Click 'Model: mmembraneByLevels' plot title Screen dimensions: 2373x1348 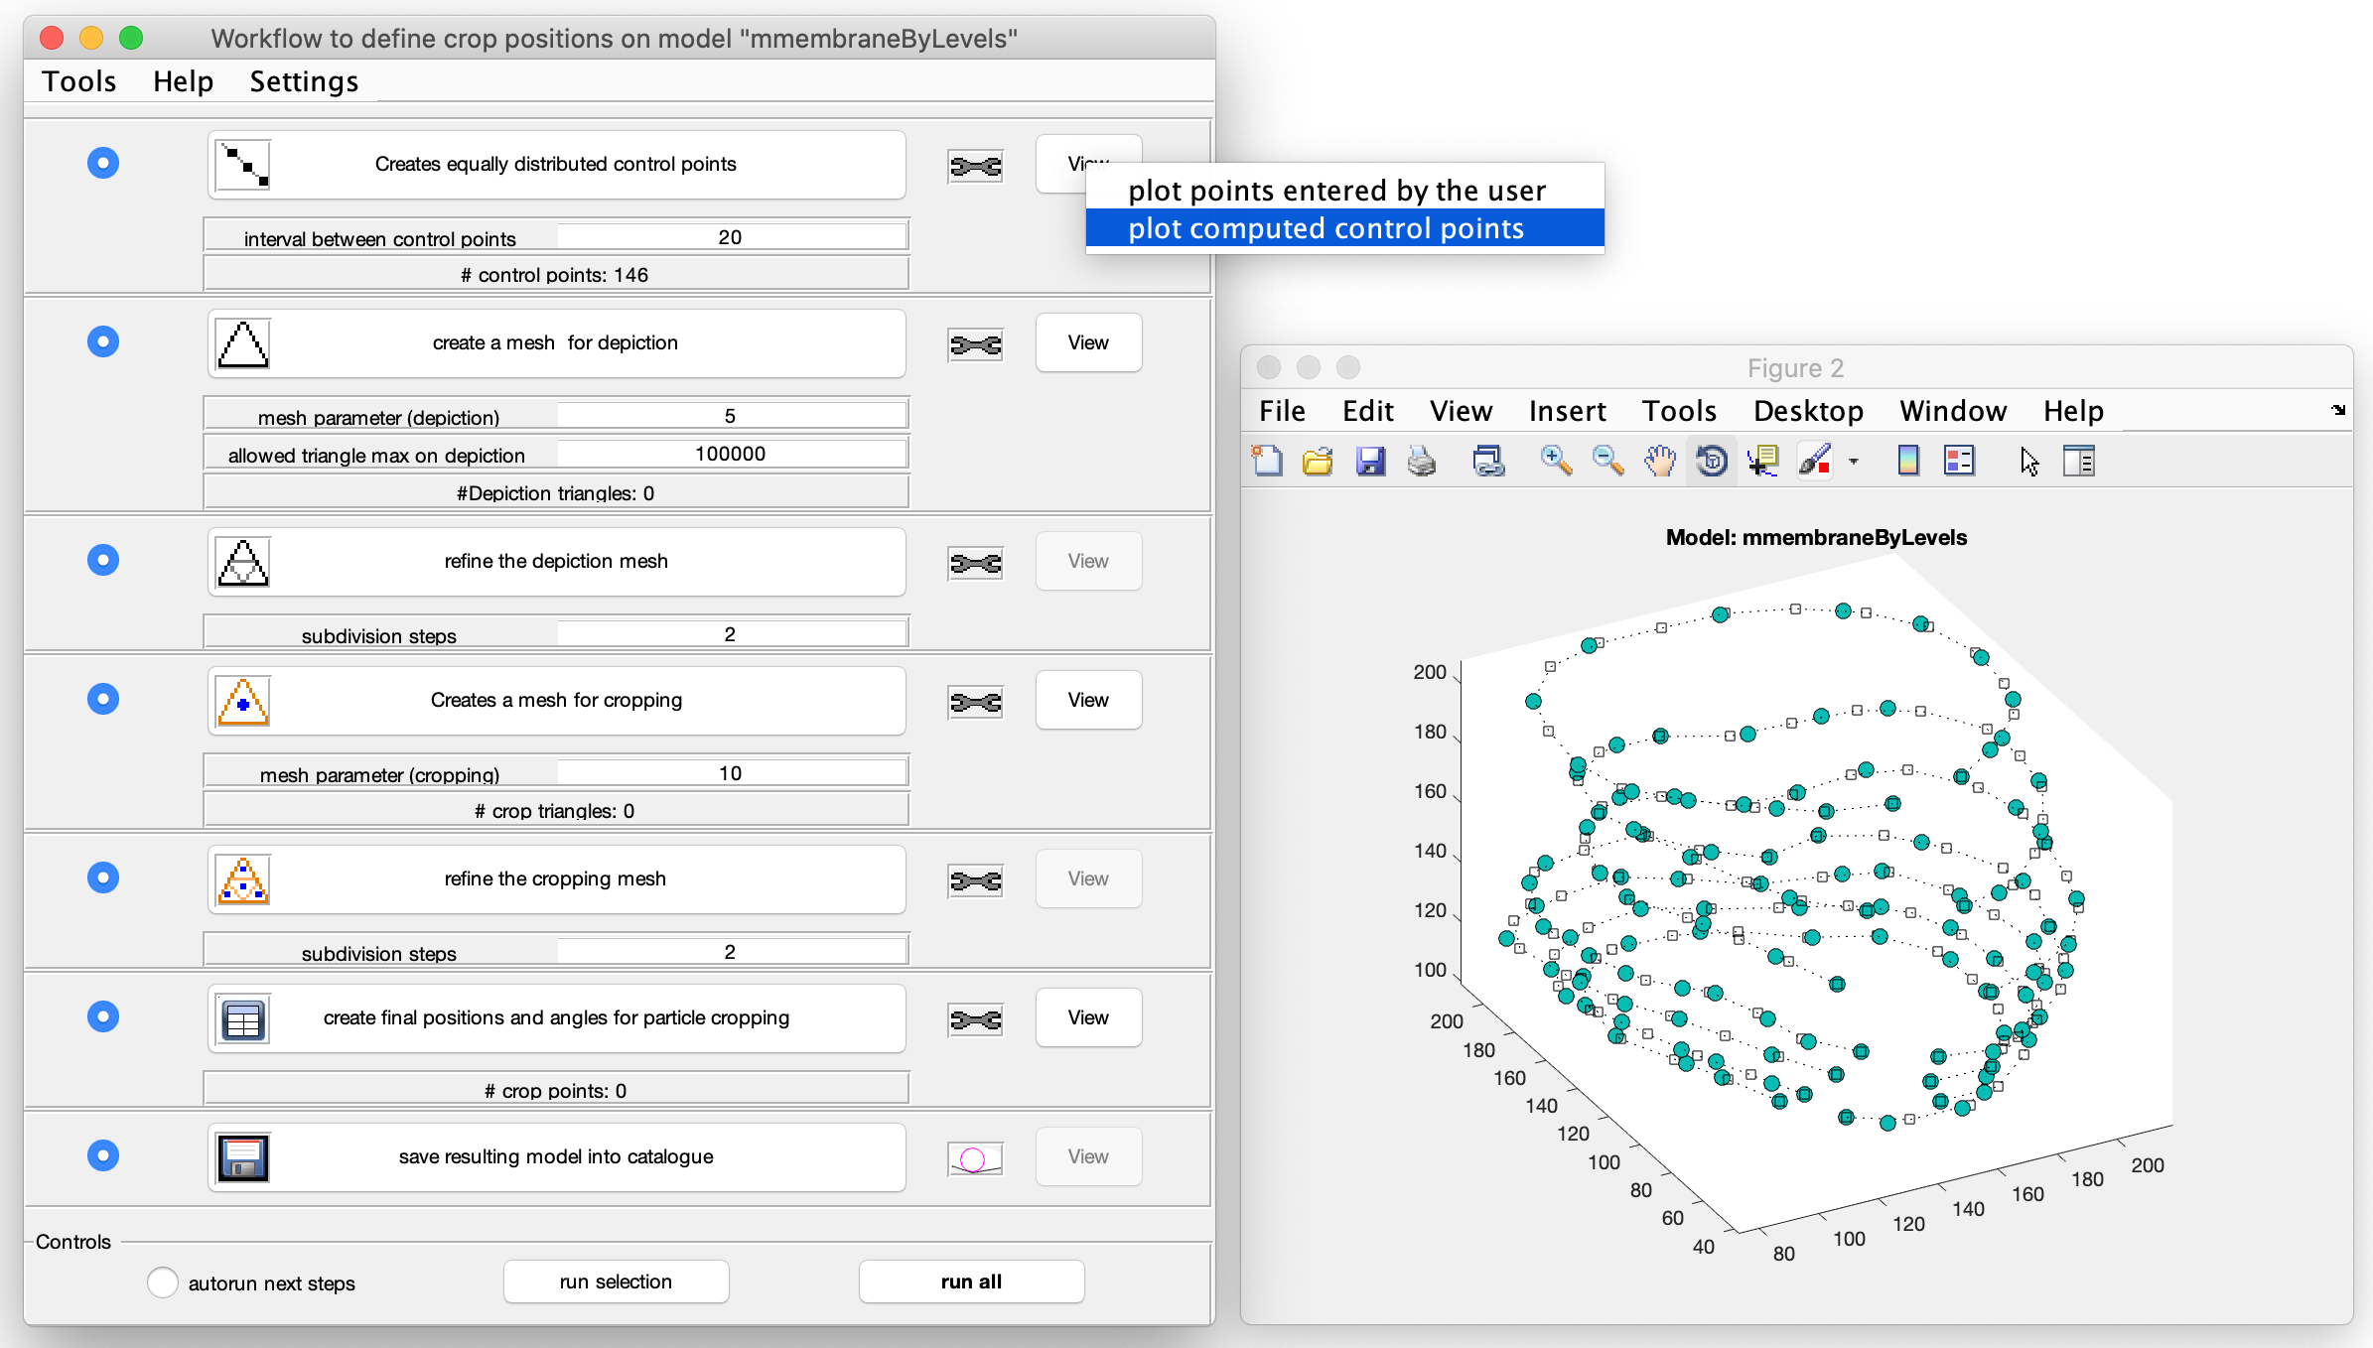1816,538
